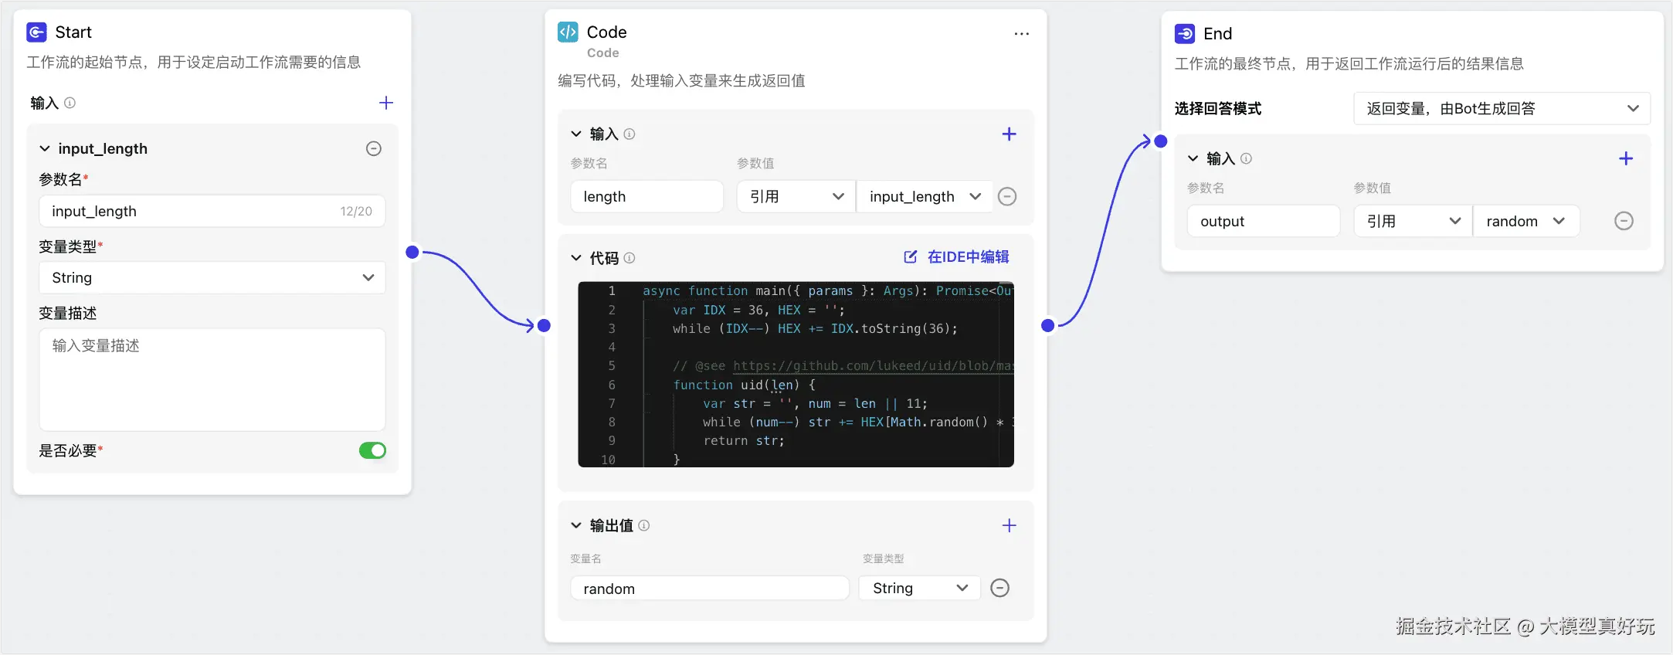Collapse the 代码 section

576,258
